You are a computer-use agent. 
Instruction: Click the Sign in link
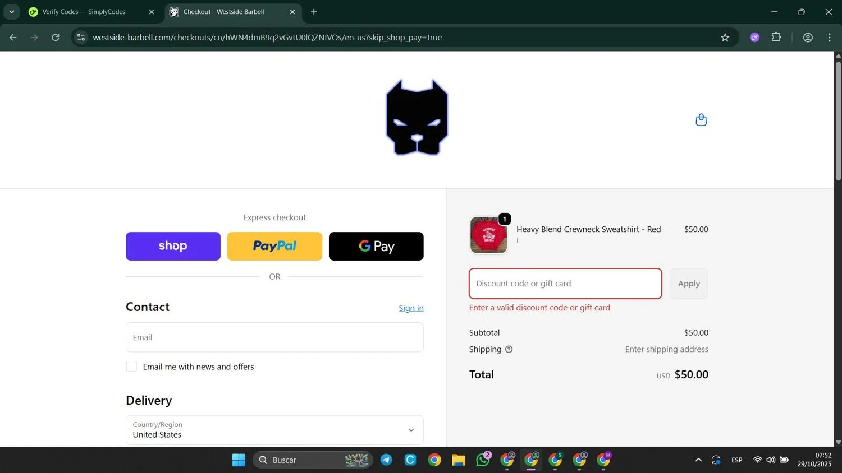point(411,308)
